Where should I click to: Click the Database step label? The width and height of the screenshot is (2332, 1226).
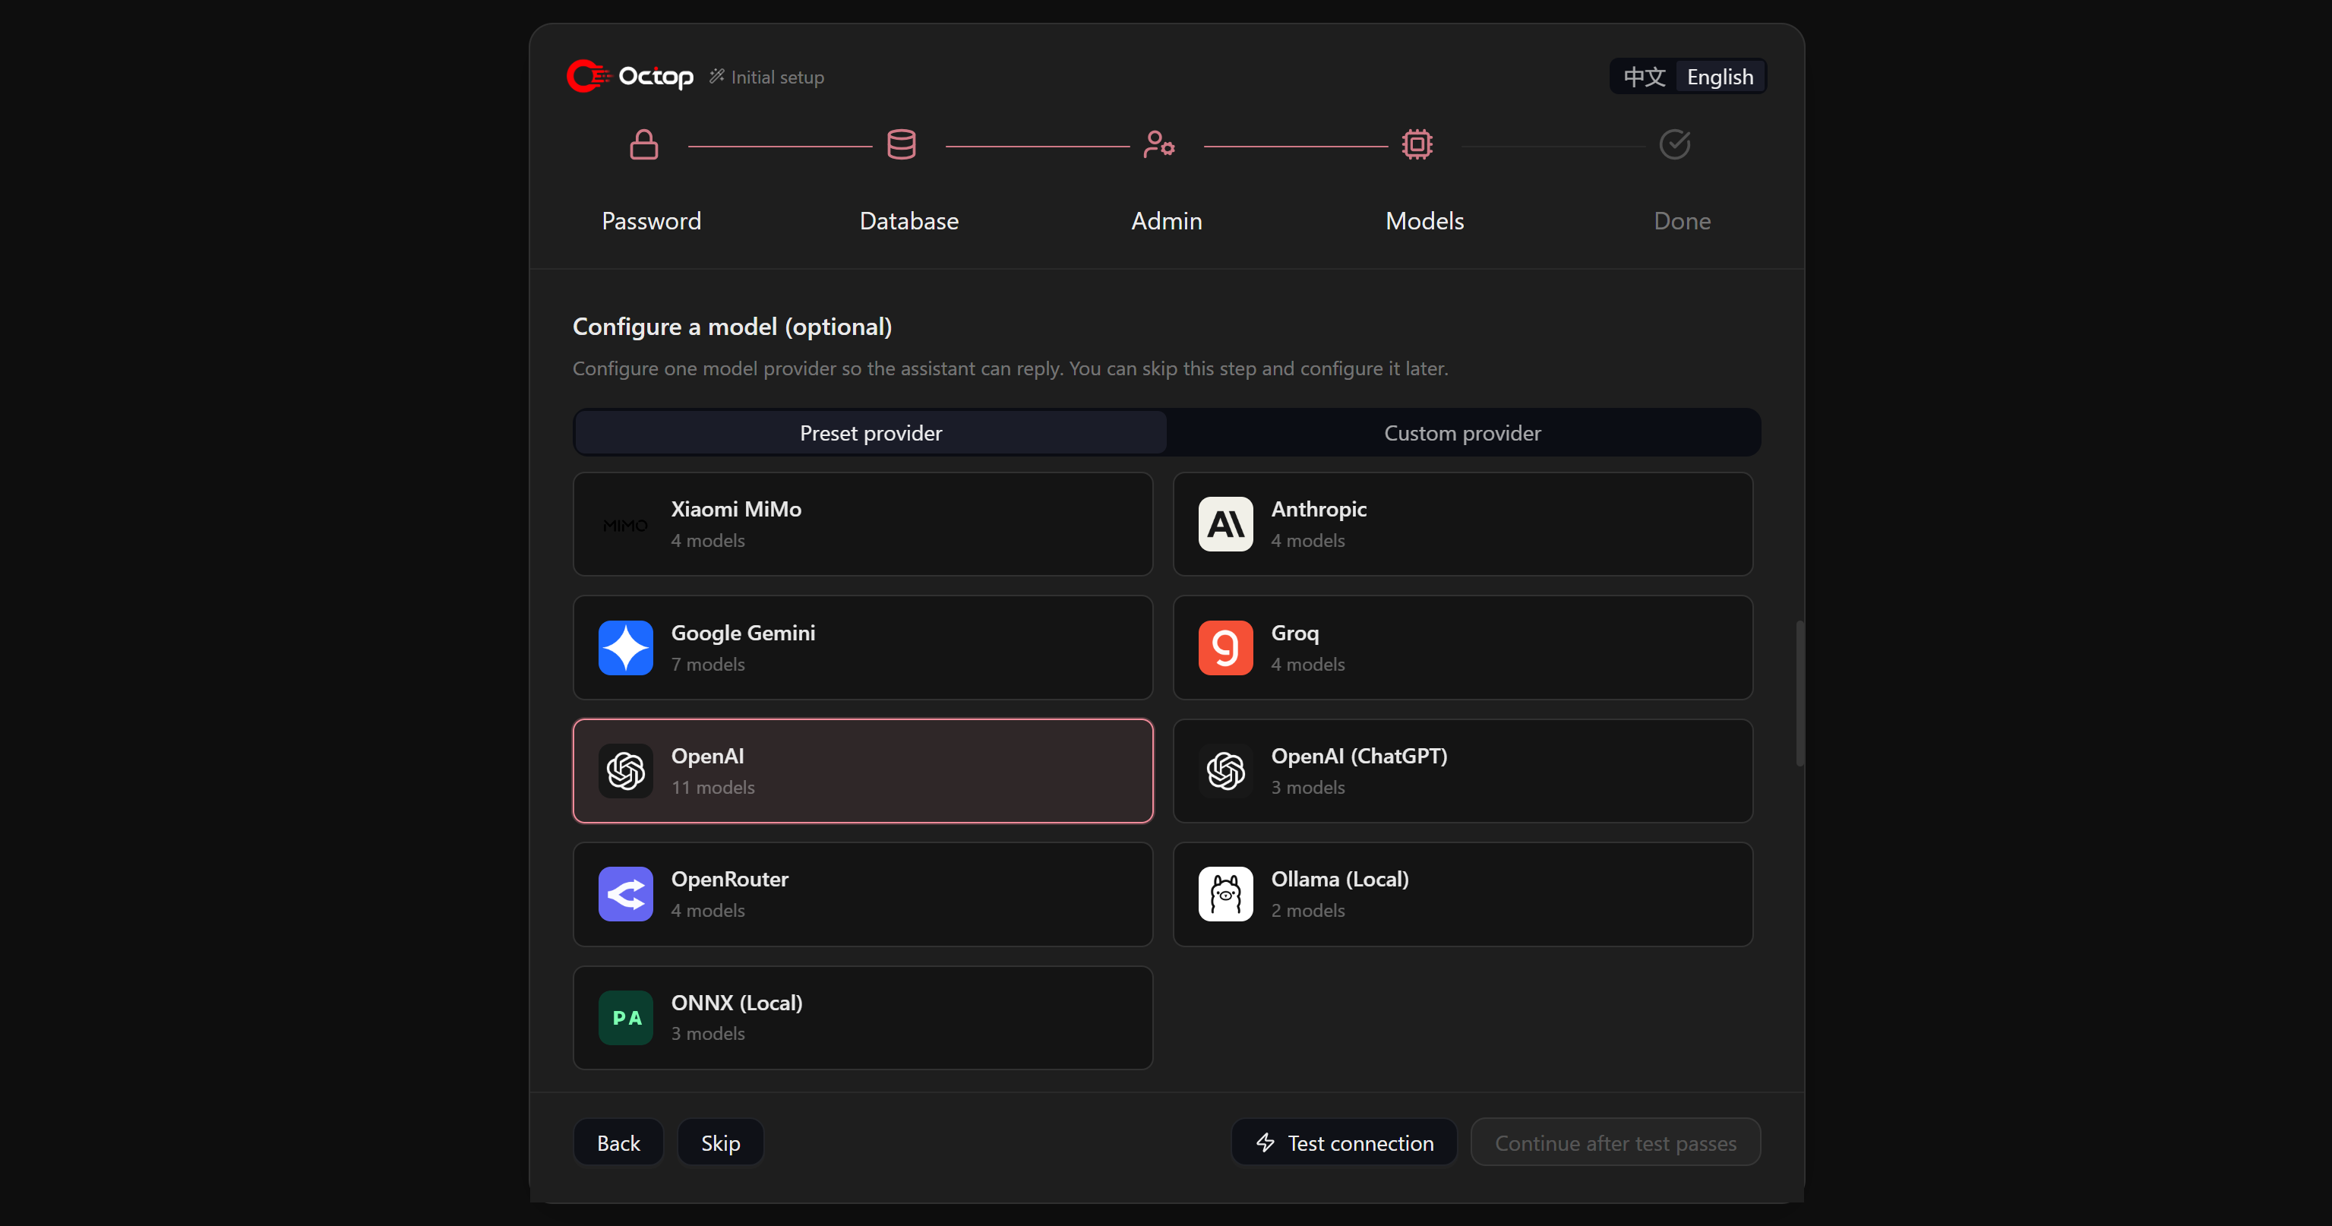click(909, 221)
